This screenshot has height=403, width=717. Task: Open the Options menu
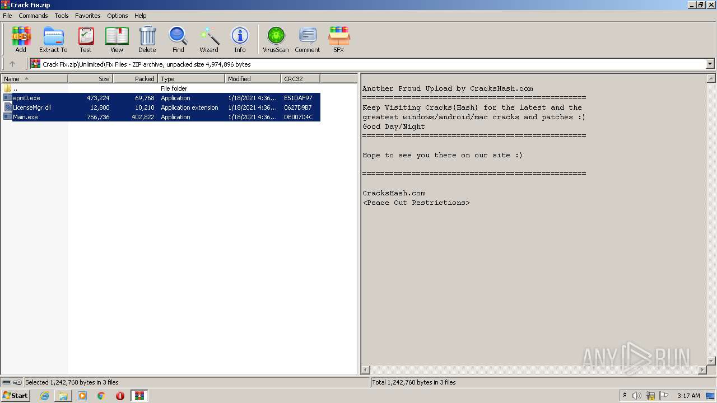coord(118,16)
